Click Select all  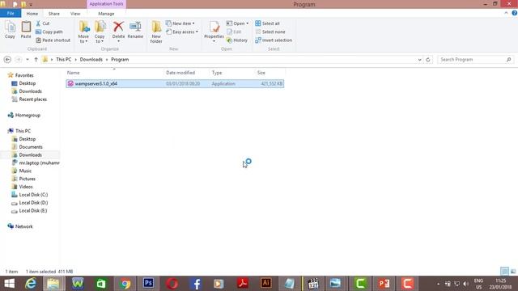tap(267, 23)
